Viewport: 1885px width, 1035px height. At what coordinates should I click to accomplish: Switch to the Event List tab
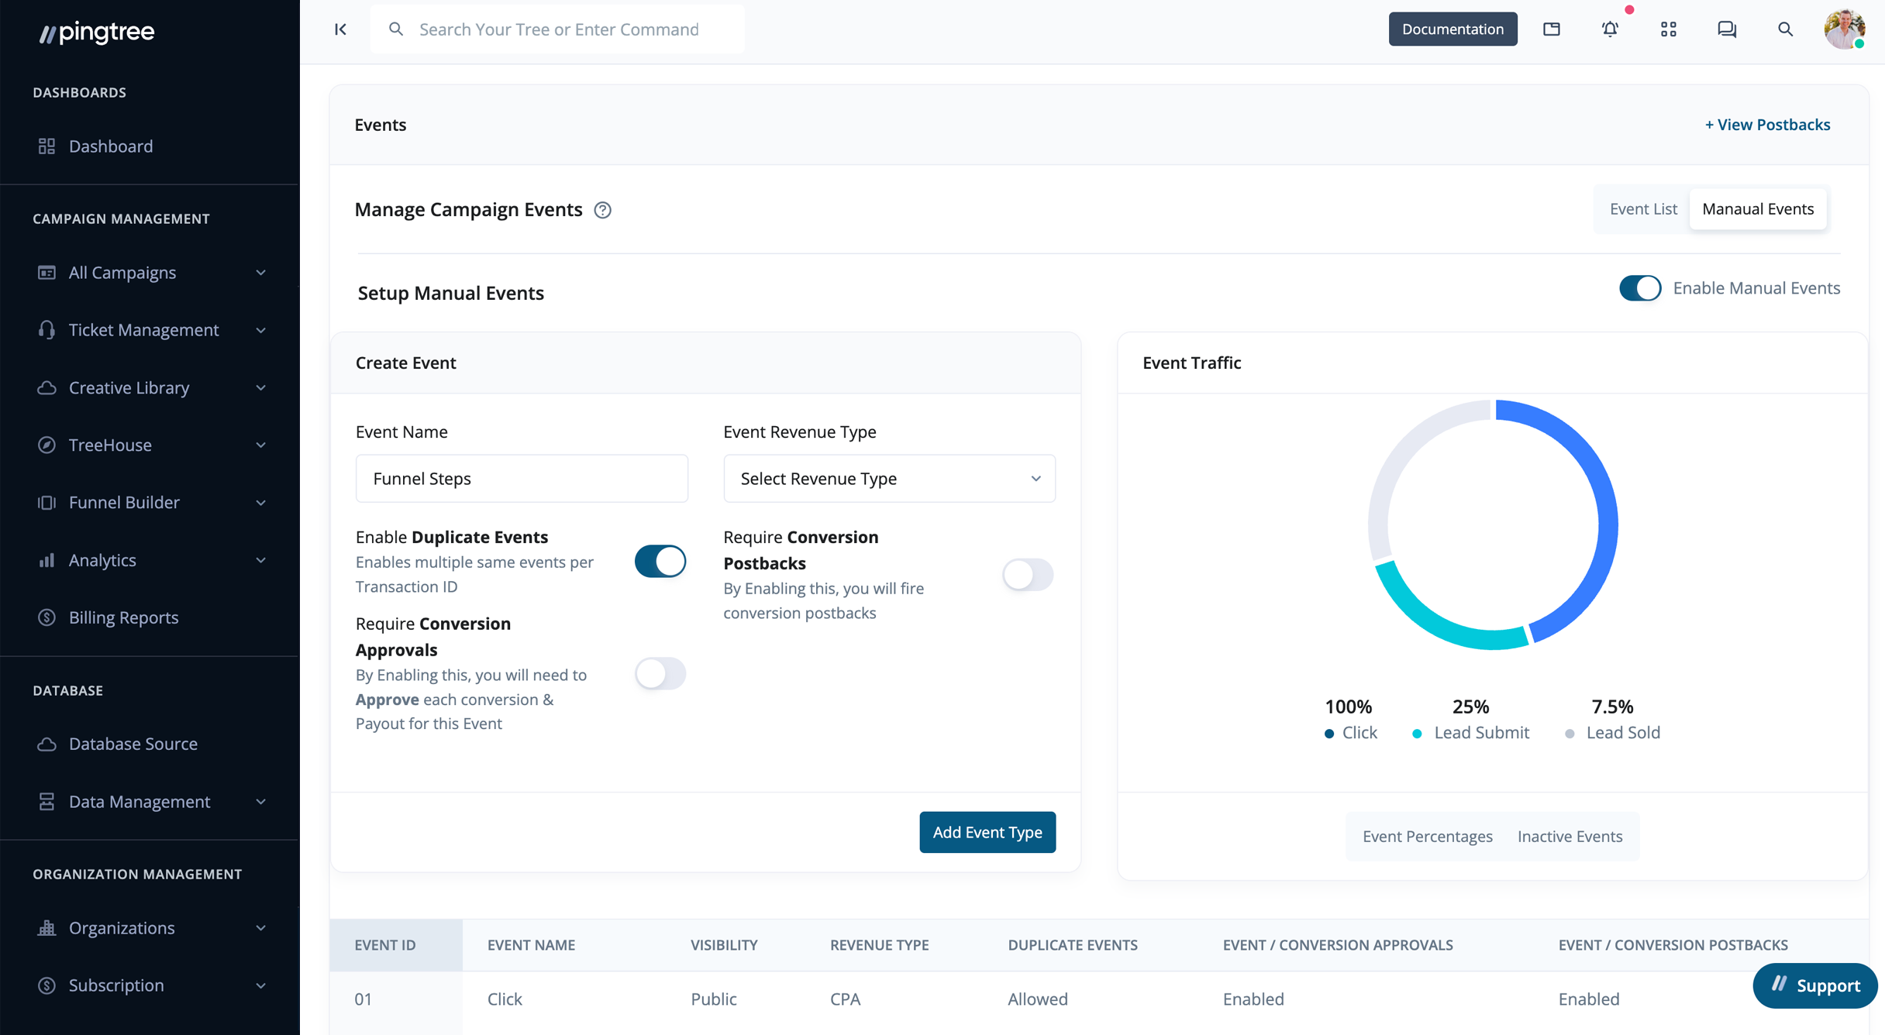coord(1642,209)
